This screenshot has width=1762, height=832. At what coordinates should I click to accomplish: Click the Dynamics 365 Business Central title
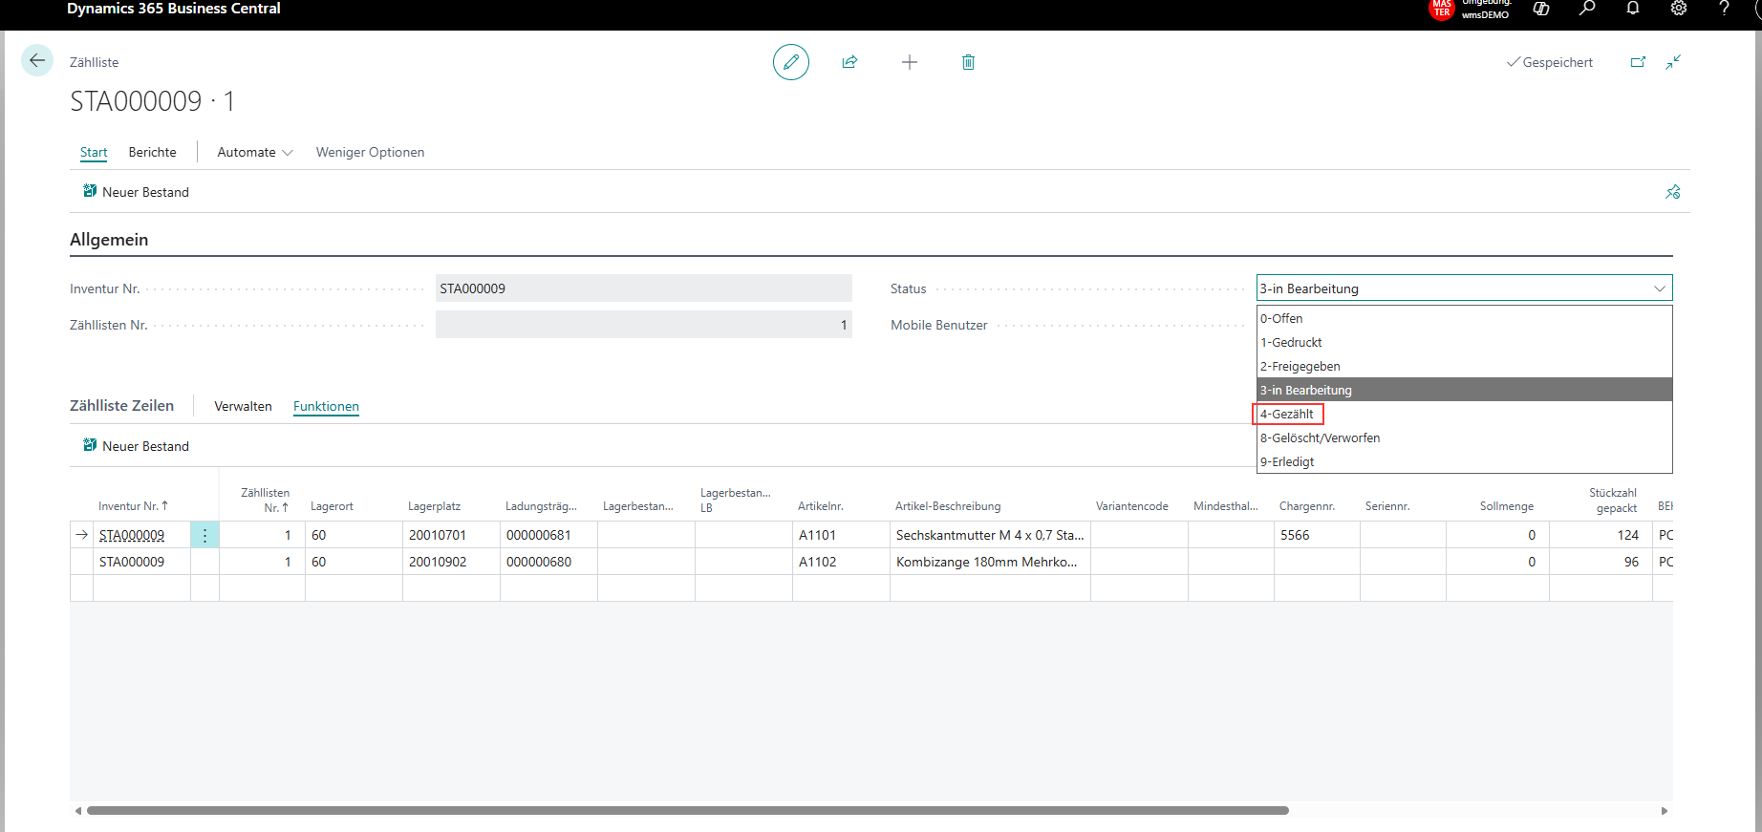click(x=174, y=9)
